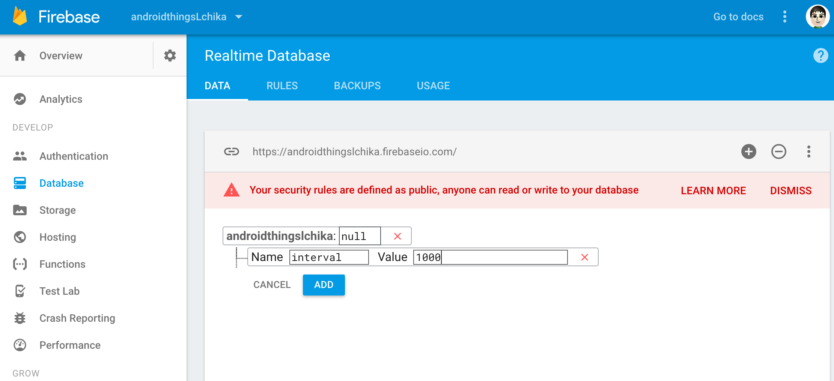
Task: Expand all nodes with plus icon
Action: coord(749,151)
